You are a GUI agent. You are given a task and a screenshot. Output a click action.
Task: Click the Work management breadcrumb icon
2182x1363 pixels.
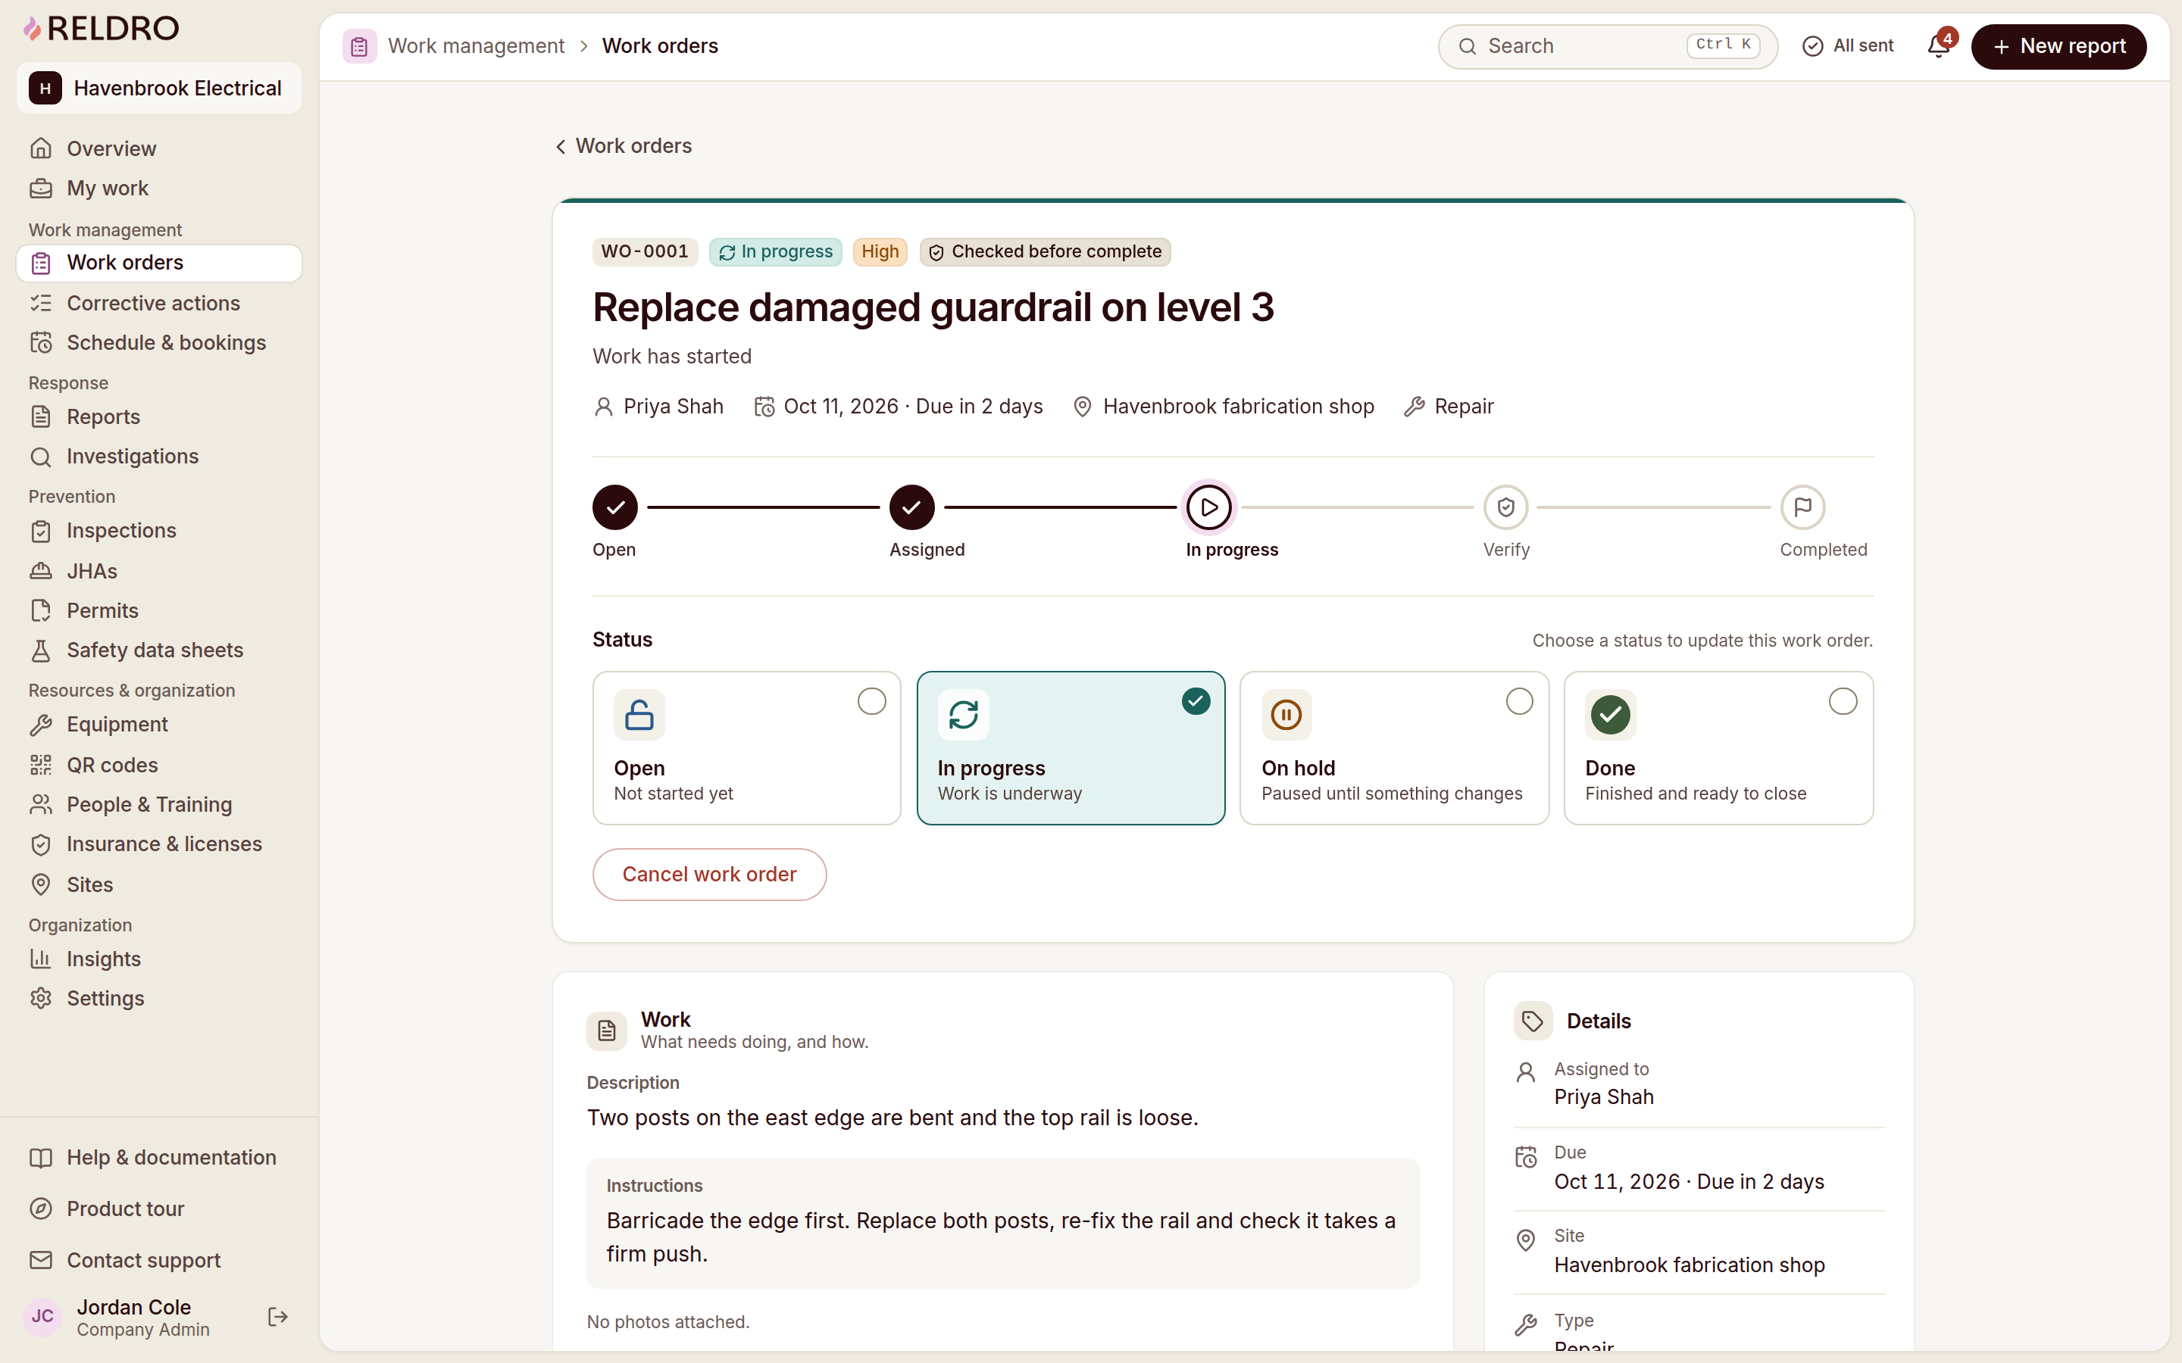coord(360,46)
